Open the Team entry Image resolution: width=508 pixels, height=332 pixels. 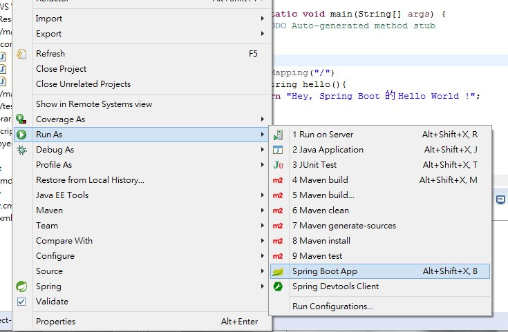[x=142, y=226]
